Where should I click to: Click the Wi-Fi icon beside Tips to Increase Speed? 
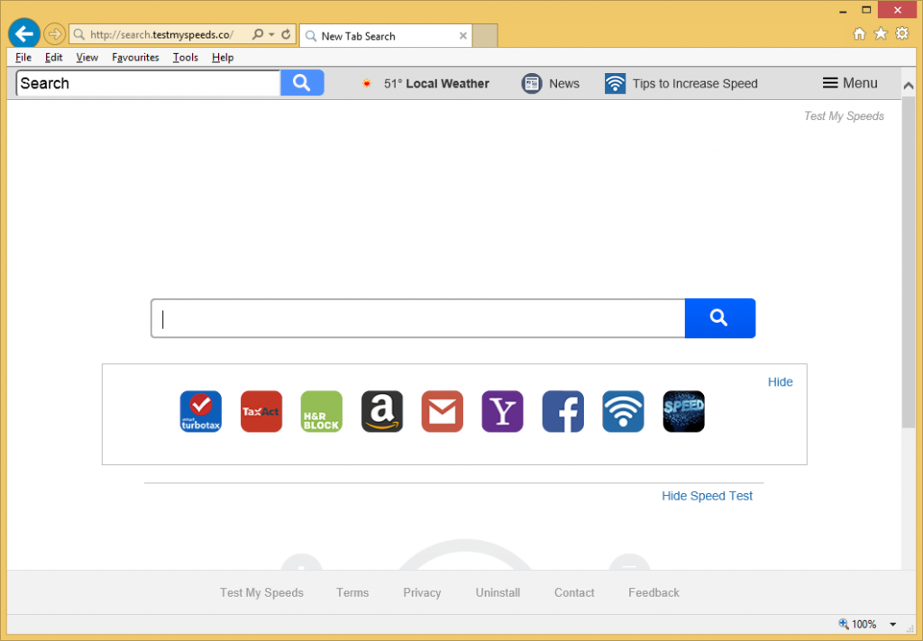click(x=615, y=84)
